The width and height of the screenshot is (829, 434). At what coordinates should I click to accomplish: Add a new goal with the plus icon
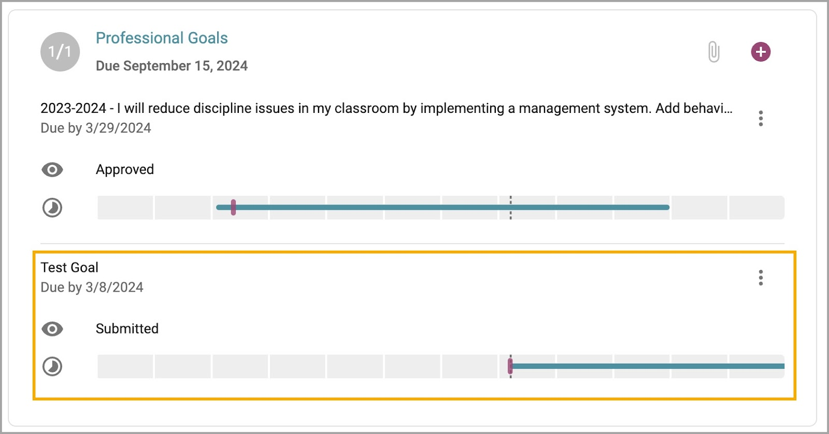click(761, 52)
